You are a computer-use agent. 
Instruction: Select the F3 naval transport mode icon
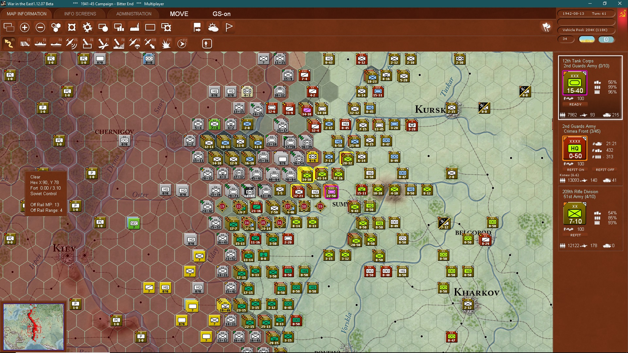40,43
